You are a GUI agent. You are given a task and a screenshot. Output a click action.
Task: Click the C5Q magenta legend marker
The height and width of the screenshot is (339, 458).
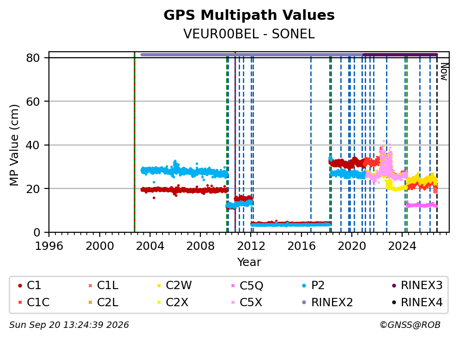click(233, 285)
